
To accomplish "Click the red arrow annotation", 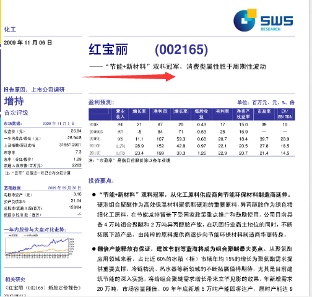I will pos(129,77).
